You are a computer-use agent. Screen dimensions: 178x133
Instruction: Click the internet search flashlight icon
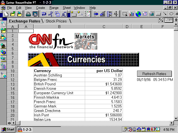point(3,74)
